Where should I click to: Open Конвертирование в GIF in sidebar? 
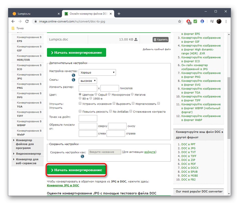pos(28,48)
